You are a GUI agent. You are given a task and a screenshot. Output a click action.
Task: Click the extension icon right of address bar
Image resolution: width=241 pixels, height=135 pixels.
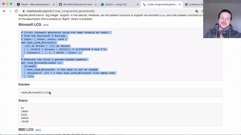point(197,11)
